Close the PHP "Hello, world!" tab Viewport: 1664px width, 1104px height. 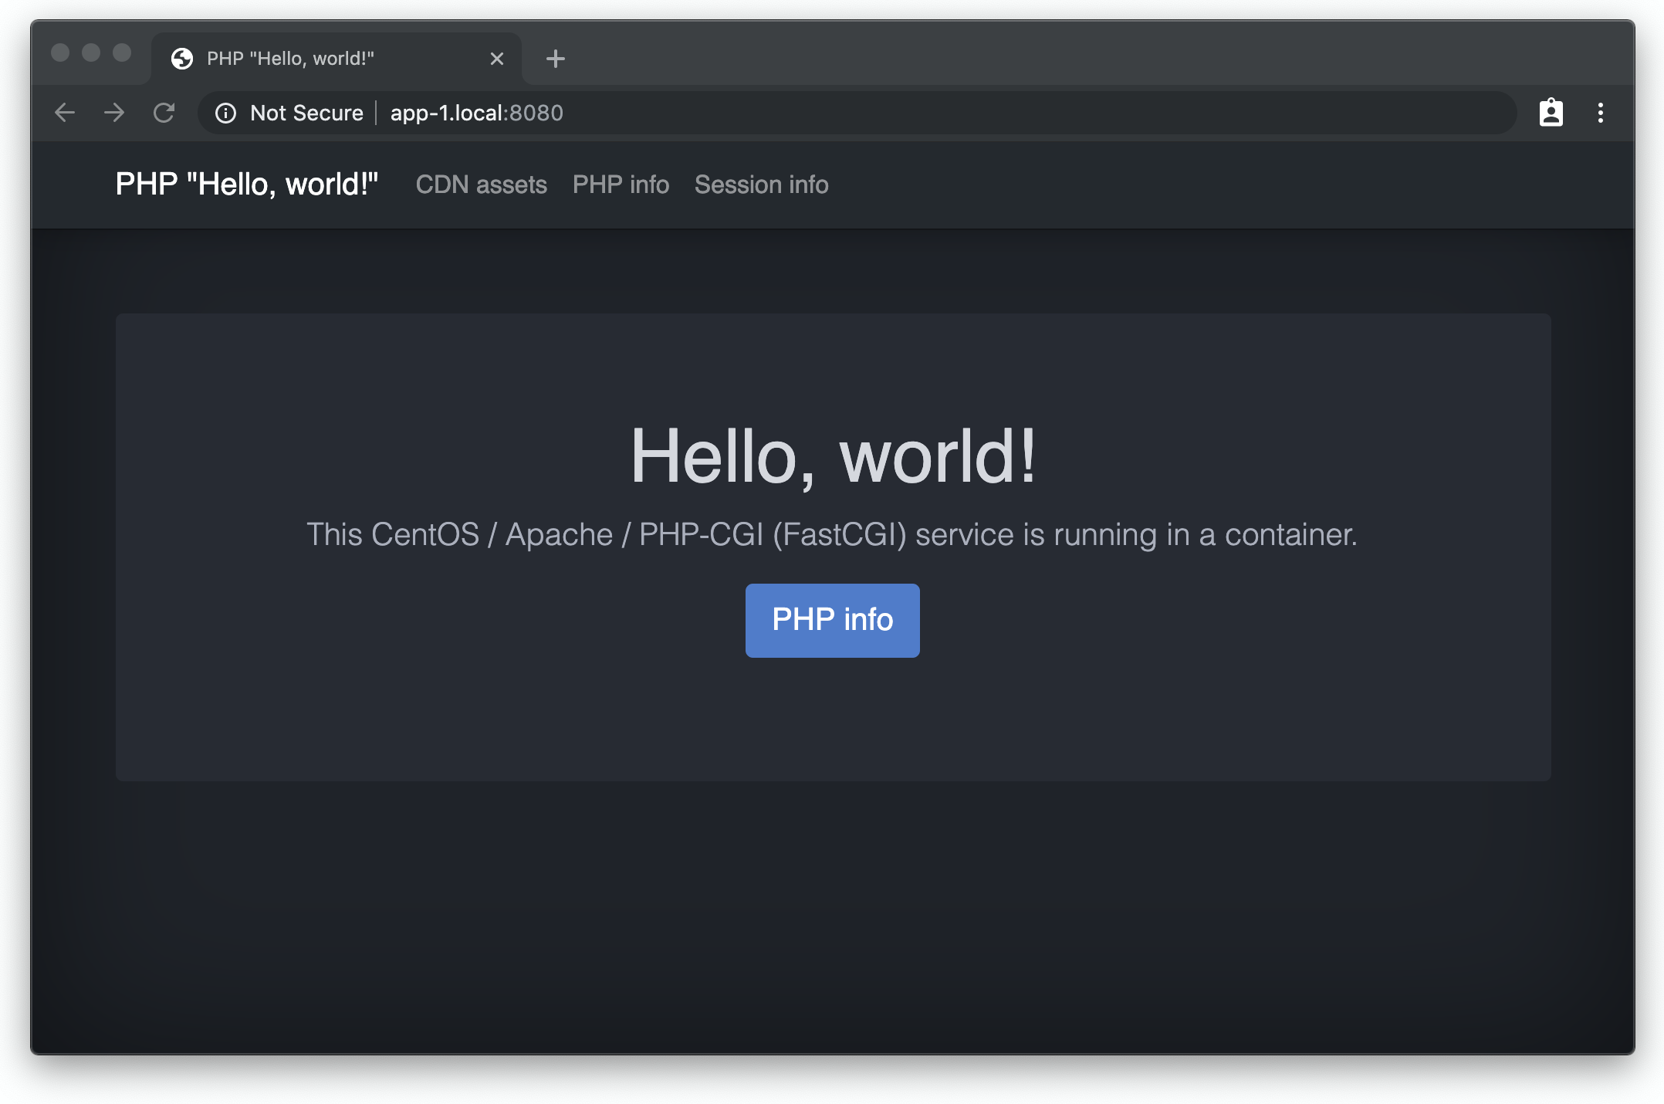click(x=496, y=59)
